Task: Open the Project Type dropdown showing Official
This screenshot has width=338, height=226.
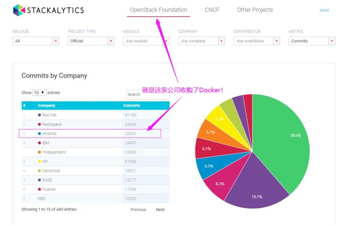Action: tap(91, 41)
